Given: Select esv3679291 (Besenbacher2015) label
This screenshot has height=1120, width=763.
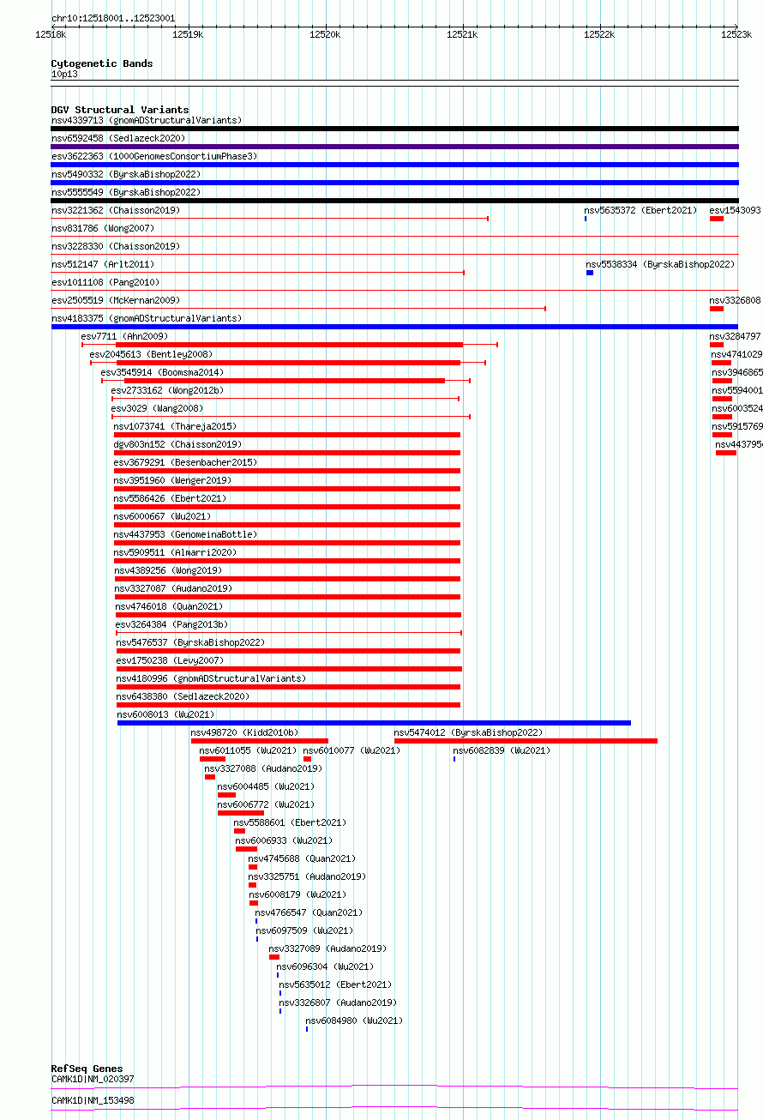Looking at the screenshot, I should point(185,462).
